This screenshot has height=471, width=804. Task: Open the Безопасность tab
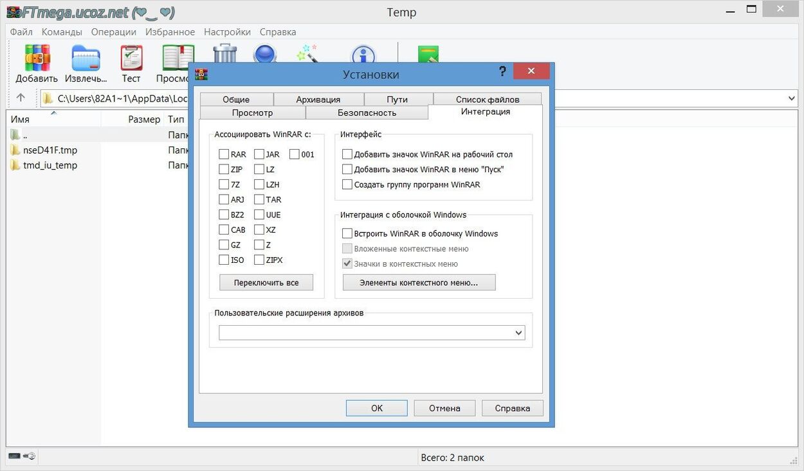pyautogui.click(x=367, y=113)
